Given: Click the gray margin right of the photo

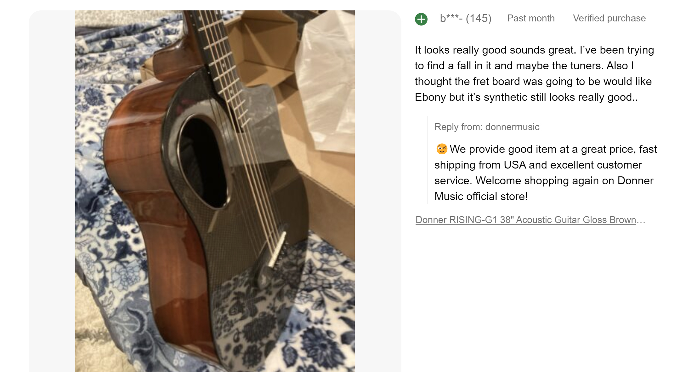Looking at the screenshot, I should click(x=378, y=189).
